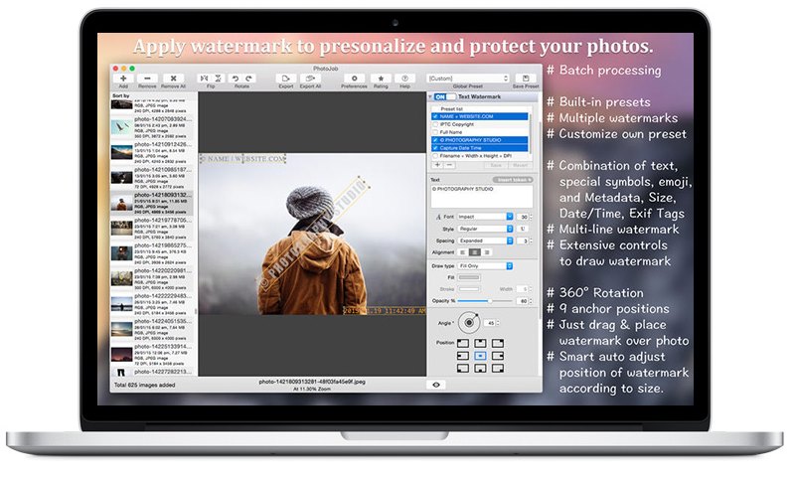Collapse the Text Watermark section triangle
Screen dimensions: 795x482
tap(430, 96)
